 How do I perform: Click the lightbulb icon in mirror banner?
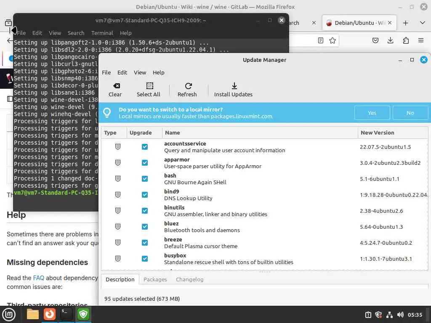click(x=107, y=113)
